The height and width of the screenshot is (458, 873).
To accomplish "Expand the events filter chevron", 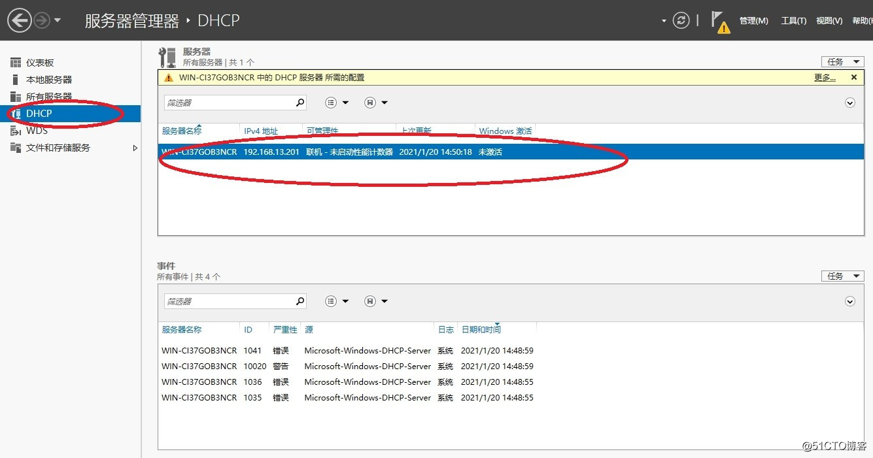I will pos(850,301).
